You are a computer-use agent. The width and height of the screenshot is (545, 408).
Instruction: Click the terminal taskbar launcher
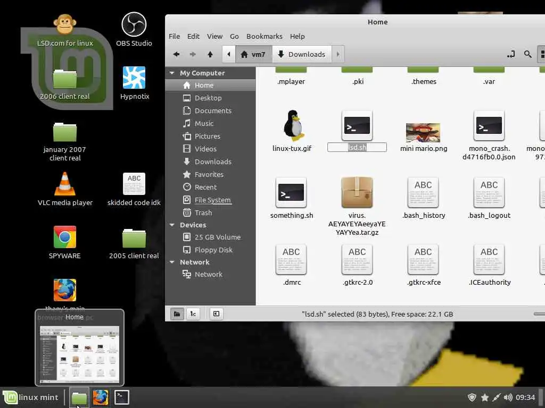[x=122, y=397]
